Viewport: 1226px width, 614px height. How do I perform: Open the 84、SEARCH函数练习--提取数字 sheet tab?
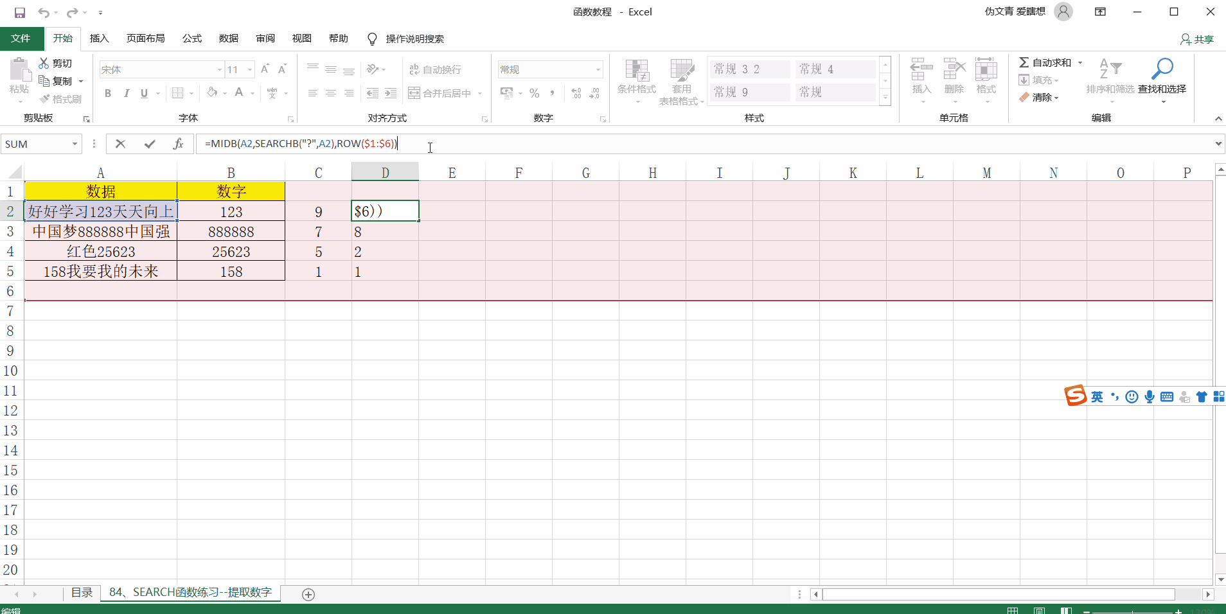click(190, 593)
